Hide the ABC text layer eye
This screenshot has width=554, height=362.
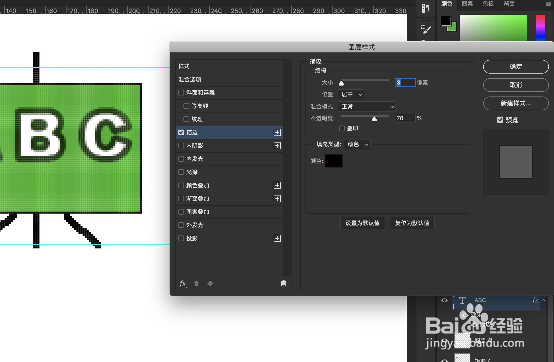tap(444, 300)
